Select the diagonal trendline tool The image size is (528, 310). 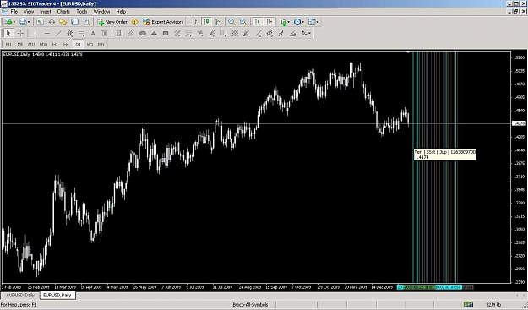[58, 33]
